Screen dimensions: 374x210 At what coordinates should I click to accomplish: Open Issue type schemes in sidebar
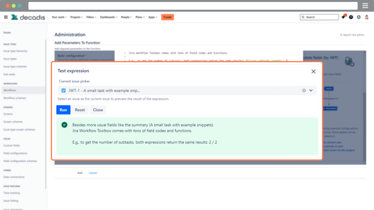(x=15, y=67)
